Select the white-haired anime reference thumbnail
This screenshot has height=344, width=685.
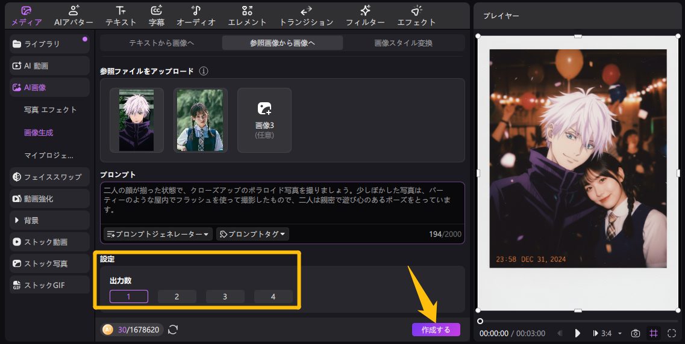[136, 120]
